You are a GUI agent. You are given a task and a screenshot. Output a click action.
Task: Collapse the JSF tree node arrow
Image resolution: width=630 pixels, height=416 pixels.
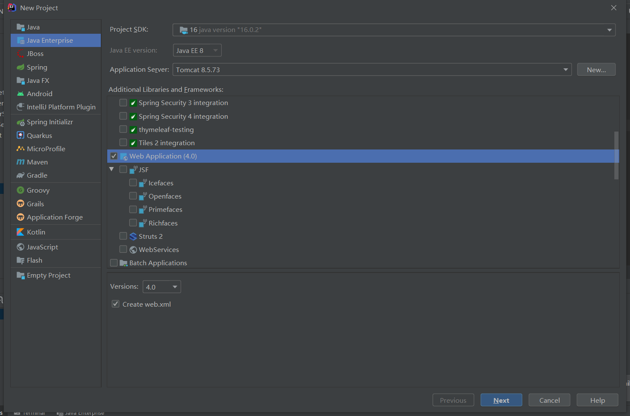[x=112, y=170]
